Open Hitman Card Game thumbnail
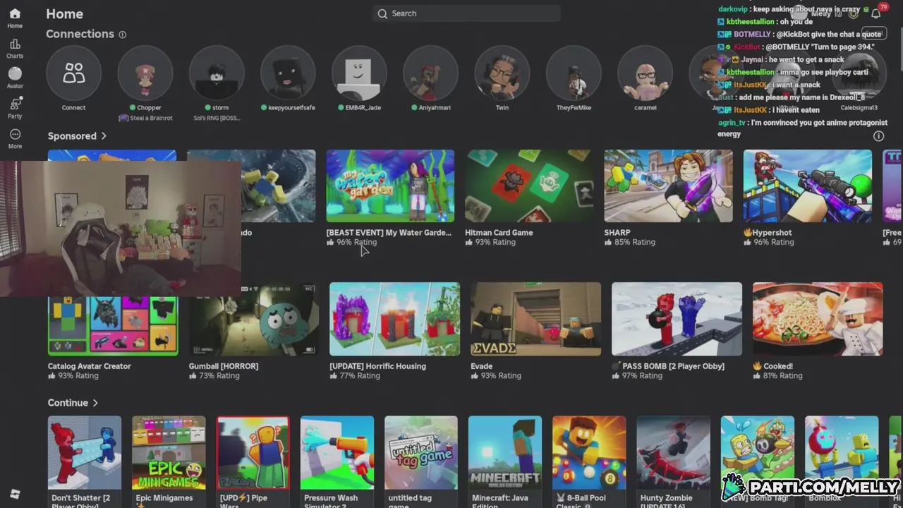Screen dimensions: 903x508 (529, 186)
